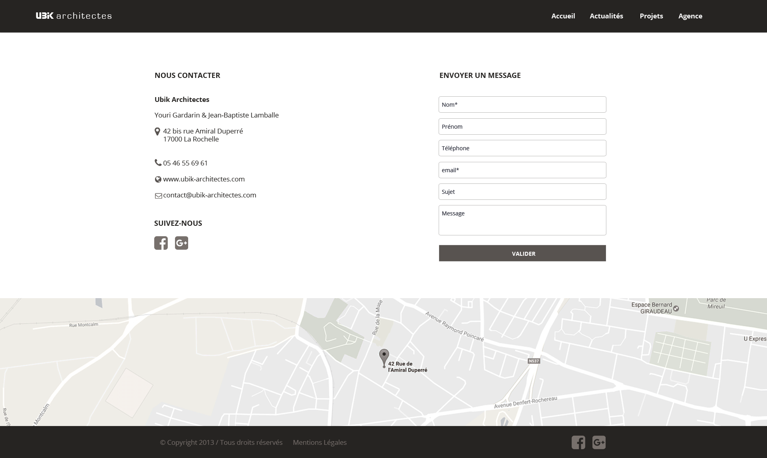The height and width of the screenshot is (458, 767).
Task: Navigate to the Agence page
Action: point(690,16)
